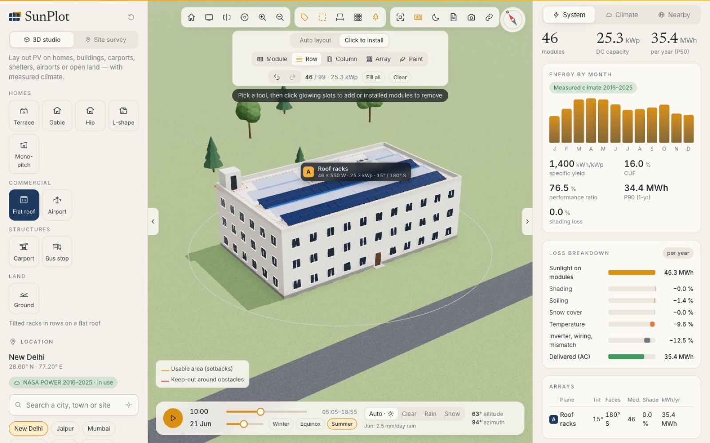Select the Column placement tool
710x443 pixels.
click(342, 59)
